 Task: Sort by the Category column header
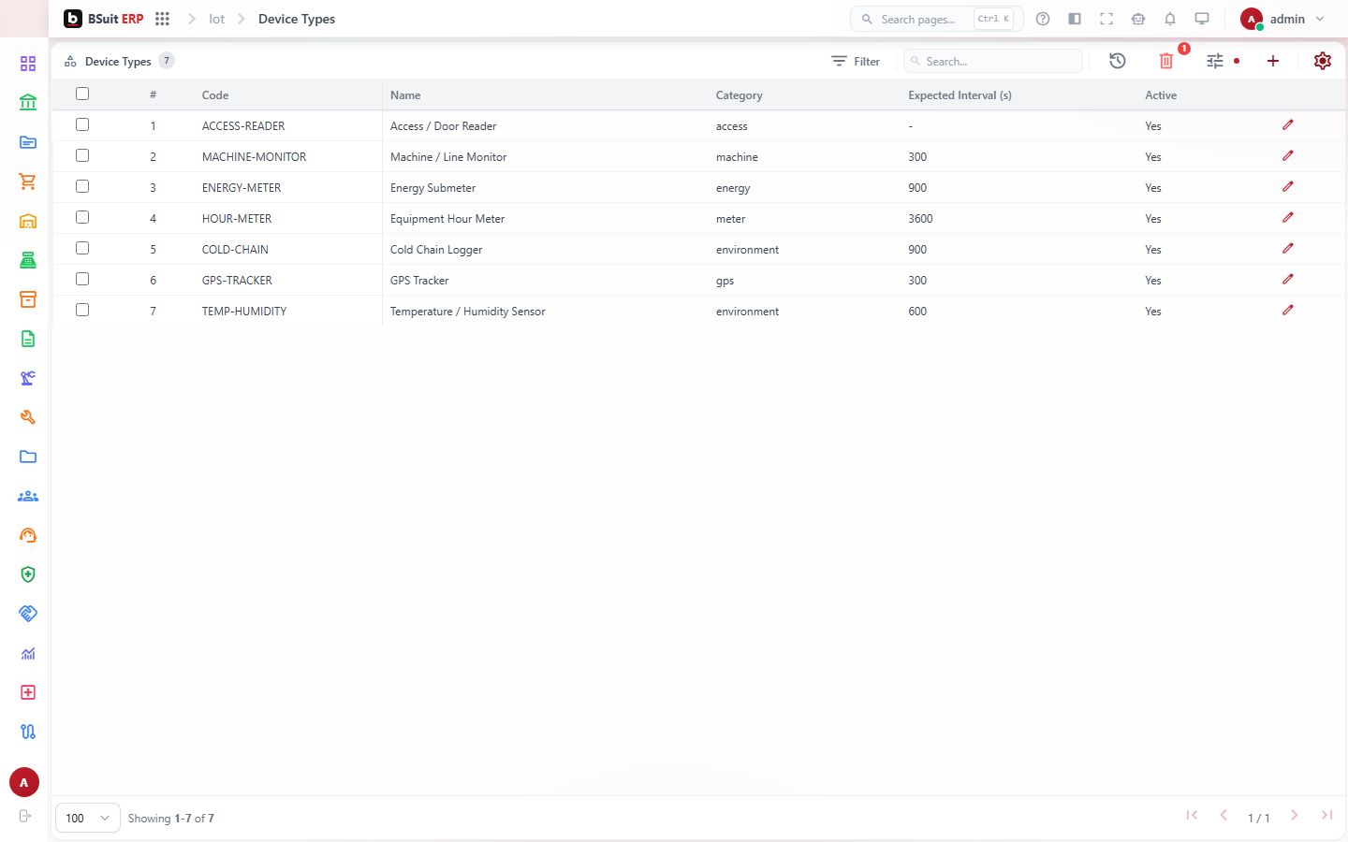click(x=739, y=95)
